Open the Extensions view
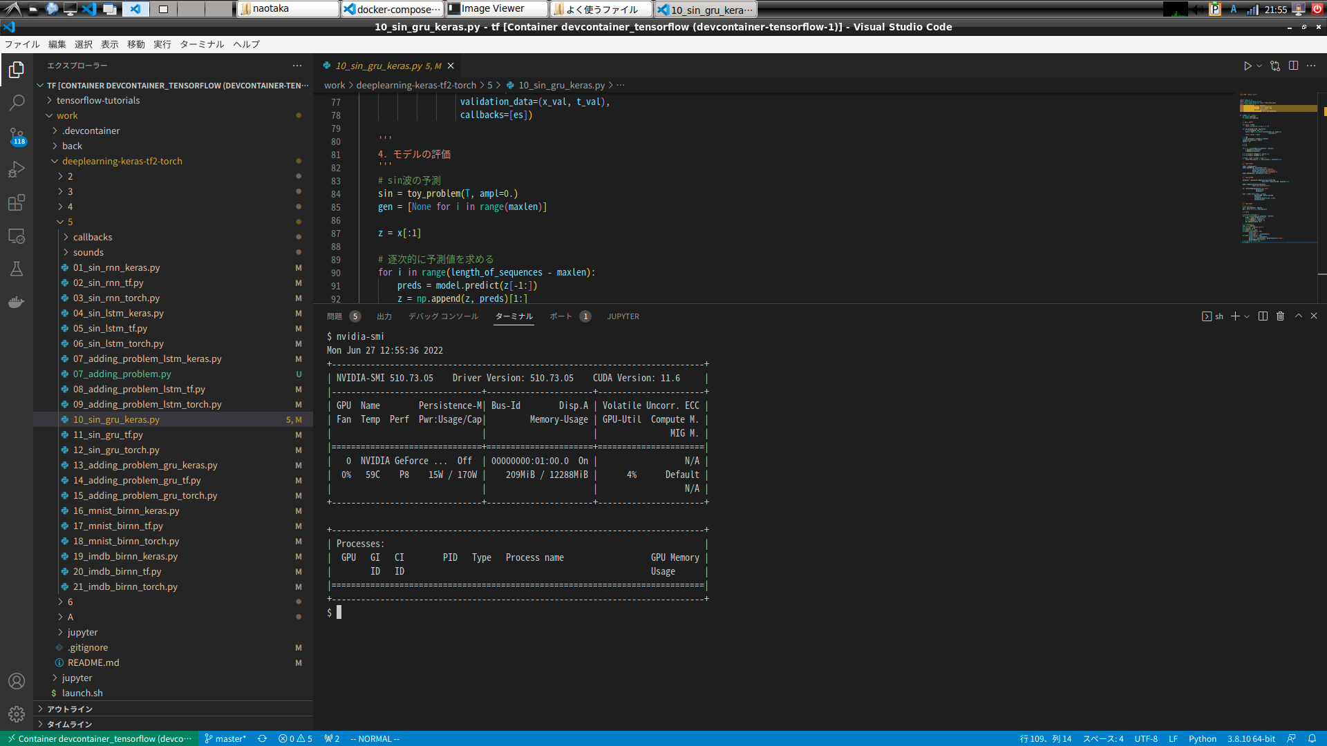 [x=17, y=202]
